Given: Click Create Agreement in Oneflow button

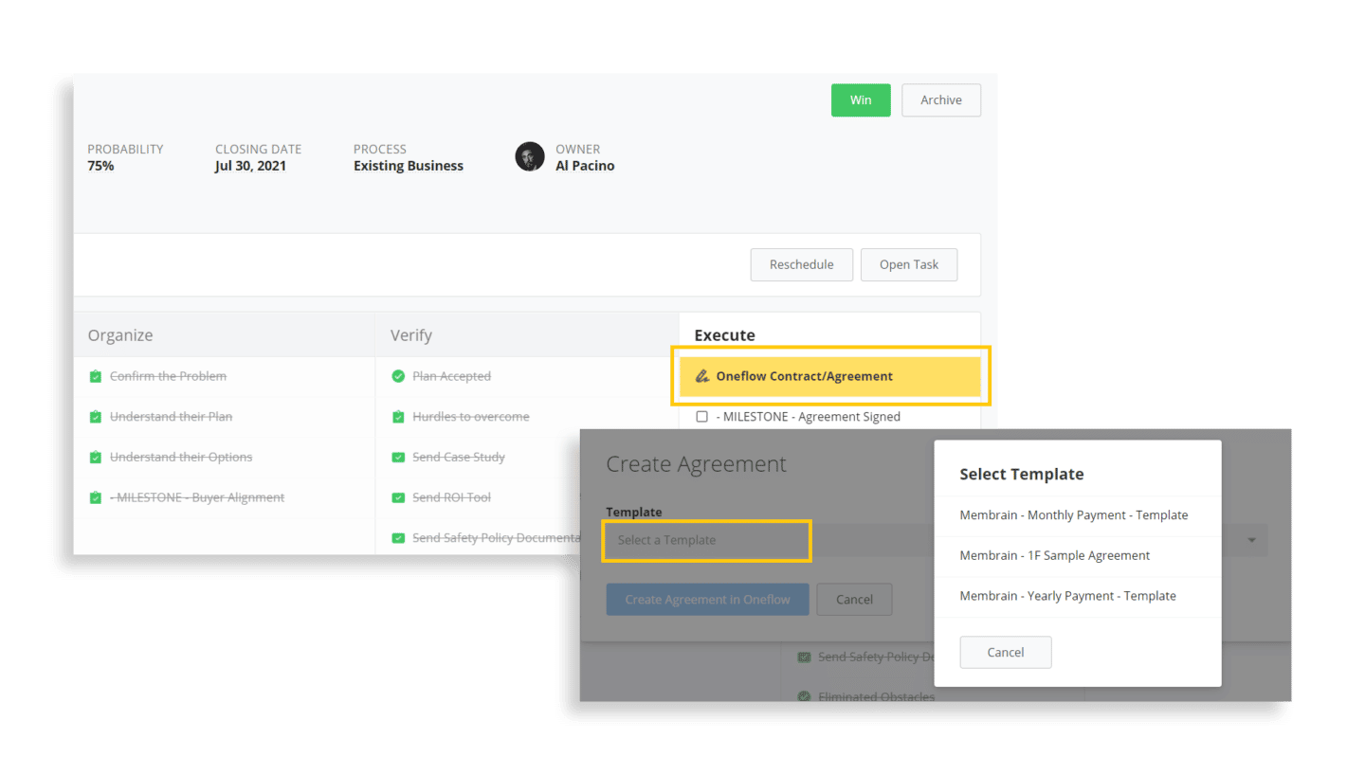Looking at the screenshot, I should pyautogui.click(x=707, y=600).
